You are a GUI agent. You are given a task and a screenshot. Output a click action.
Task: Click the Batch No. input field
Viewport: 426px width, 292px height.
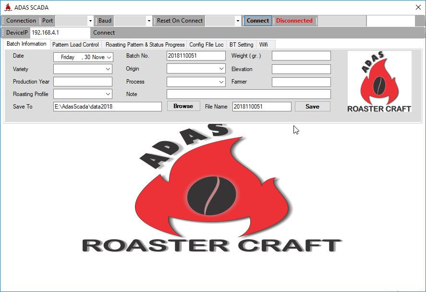click(196, 55)
